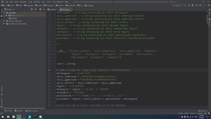211x119 pixels.
Task: Open the TODO tool window
Action: point(8,111)
